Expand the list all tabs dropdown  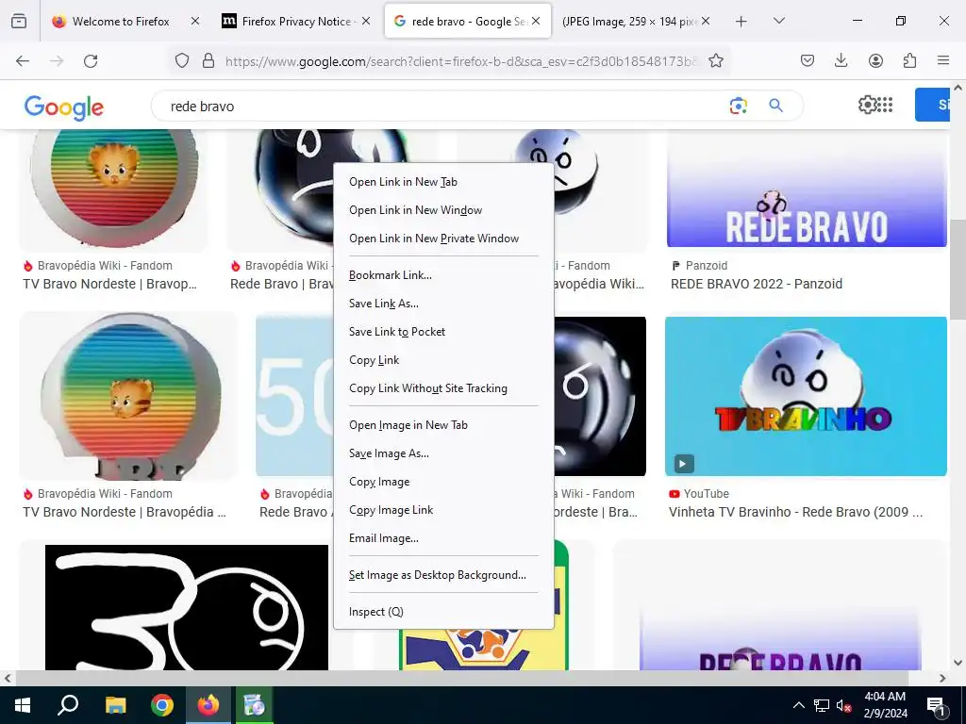tap(778, 21)
